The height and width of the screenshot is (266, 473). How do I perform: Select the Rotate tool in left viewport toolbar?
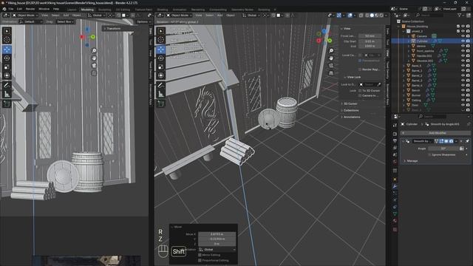point(7,58)
